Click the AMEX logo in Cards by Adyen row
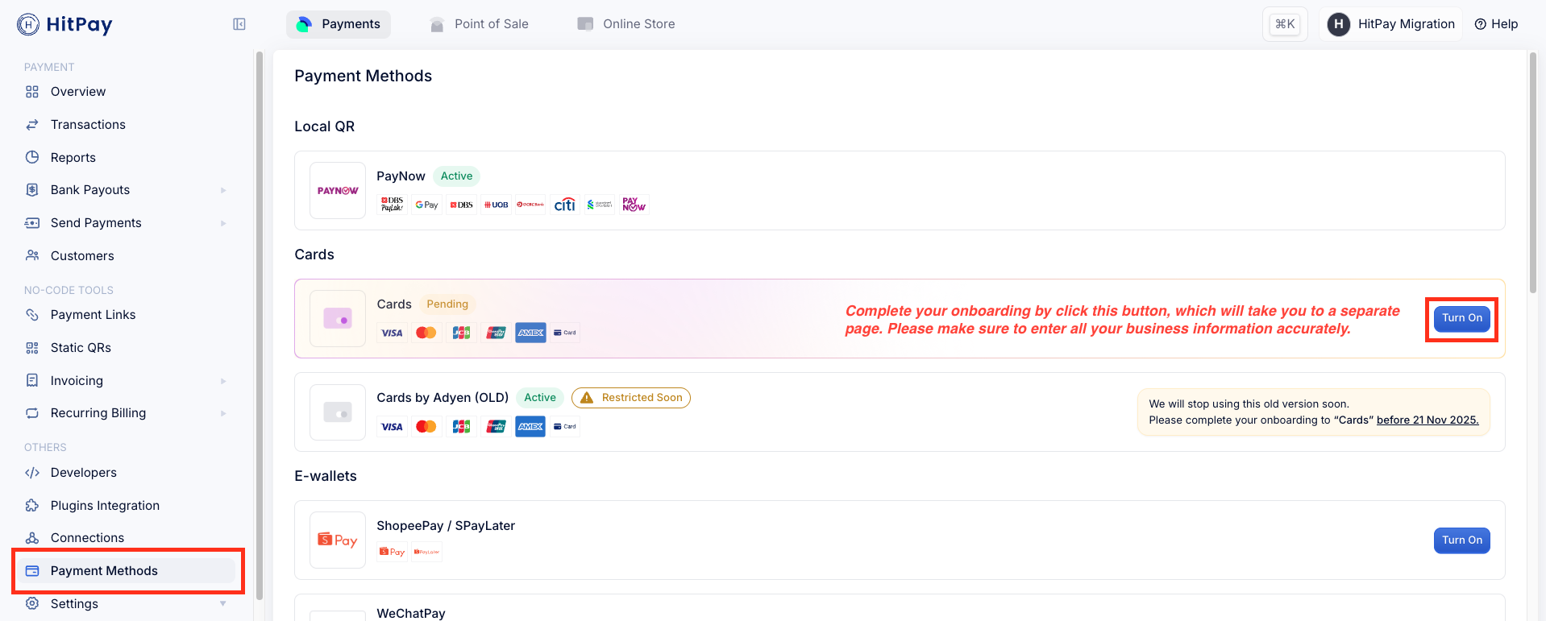Image resolution: width=1546 pixels, height=621 pixels. coord(530,427)
